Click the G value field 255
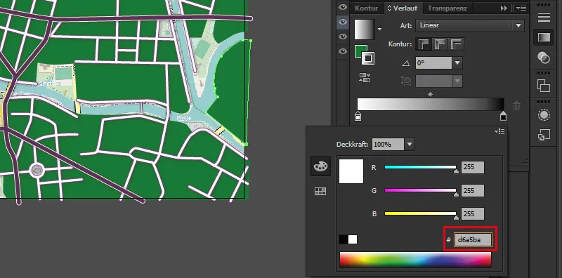562x278 pixels. coord(473,190)
